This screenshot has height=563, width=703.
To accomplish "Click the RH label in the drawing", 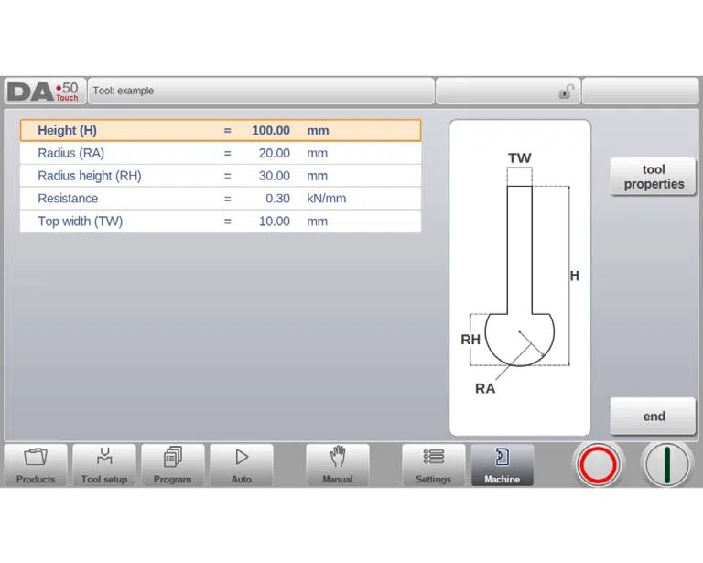I will pos(470,340).
